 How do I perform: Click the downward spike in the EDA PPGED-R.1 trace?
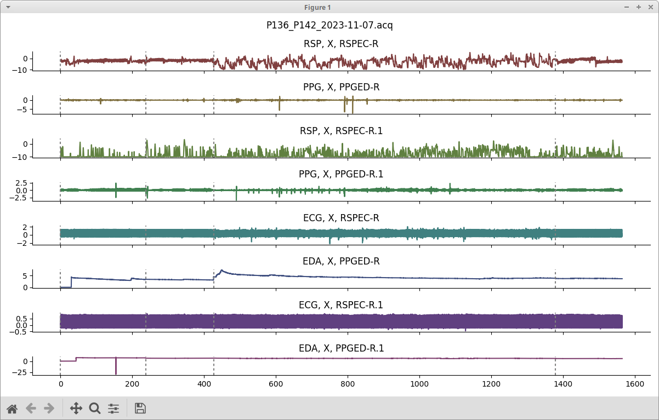tap(116, 367)
